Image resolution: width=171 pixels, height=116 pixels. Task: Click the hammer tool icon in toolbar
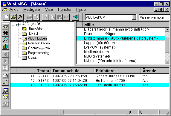pos(20,17)
